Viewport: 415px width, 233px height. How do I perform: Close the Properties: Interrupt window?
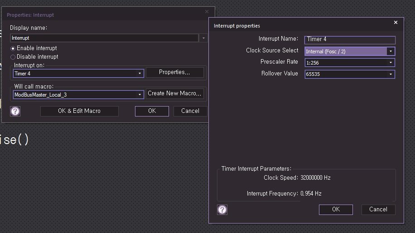[x=207, y=12]
